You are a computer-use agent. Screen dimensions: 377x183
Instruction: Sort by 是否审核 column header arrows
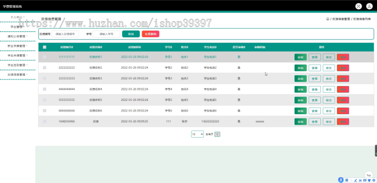pyautogui.click(x=245, y=47)
